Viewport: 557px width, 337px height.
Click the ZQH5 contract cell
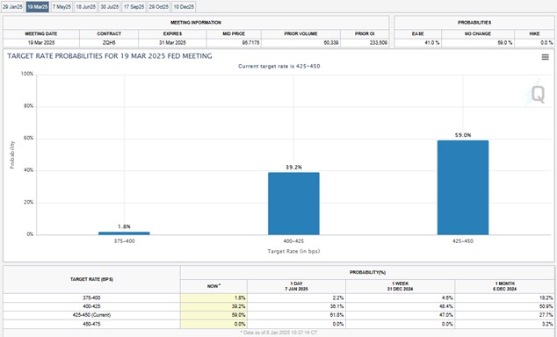pyautogui.click(x=109, y=43)
